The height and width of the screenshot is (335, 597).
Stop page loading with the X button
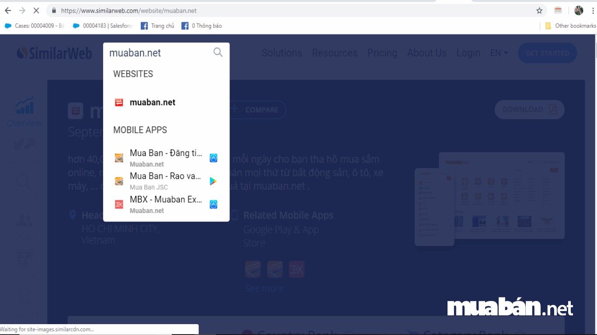pyautogui.click(x=36, y=10)
